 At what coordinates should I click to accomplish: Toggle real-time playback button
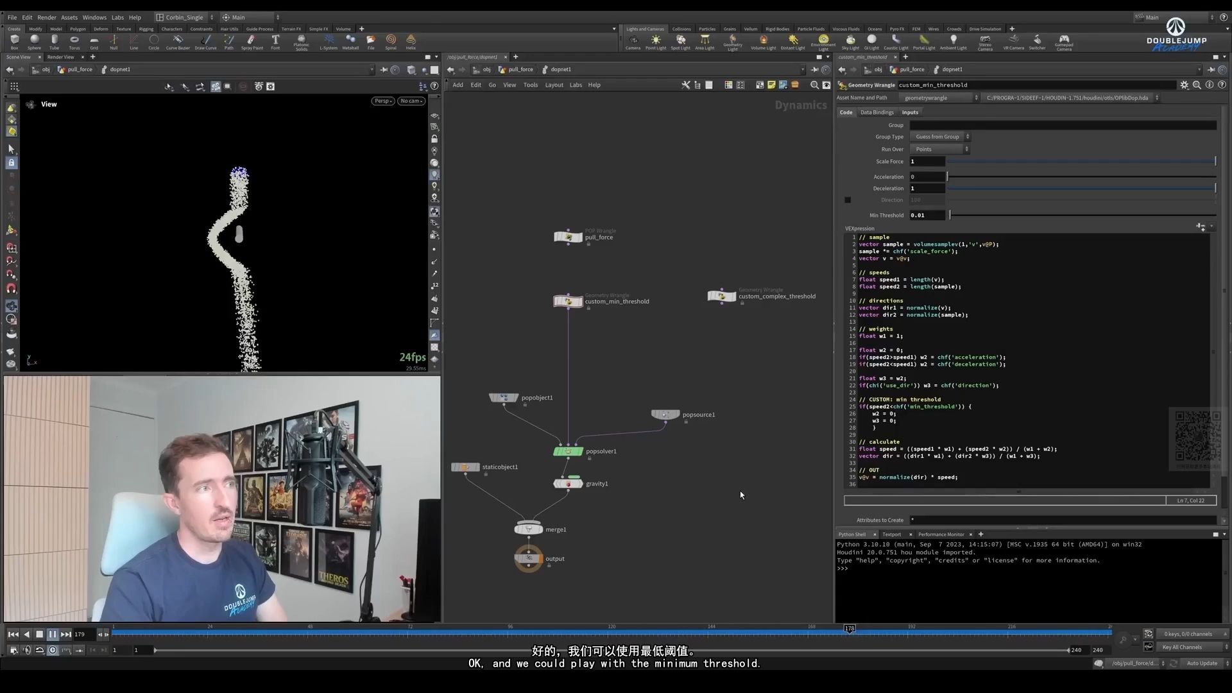pyautogui.click(x=53, y=650)
